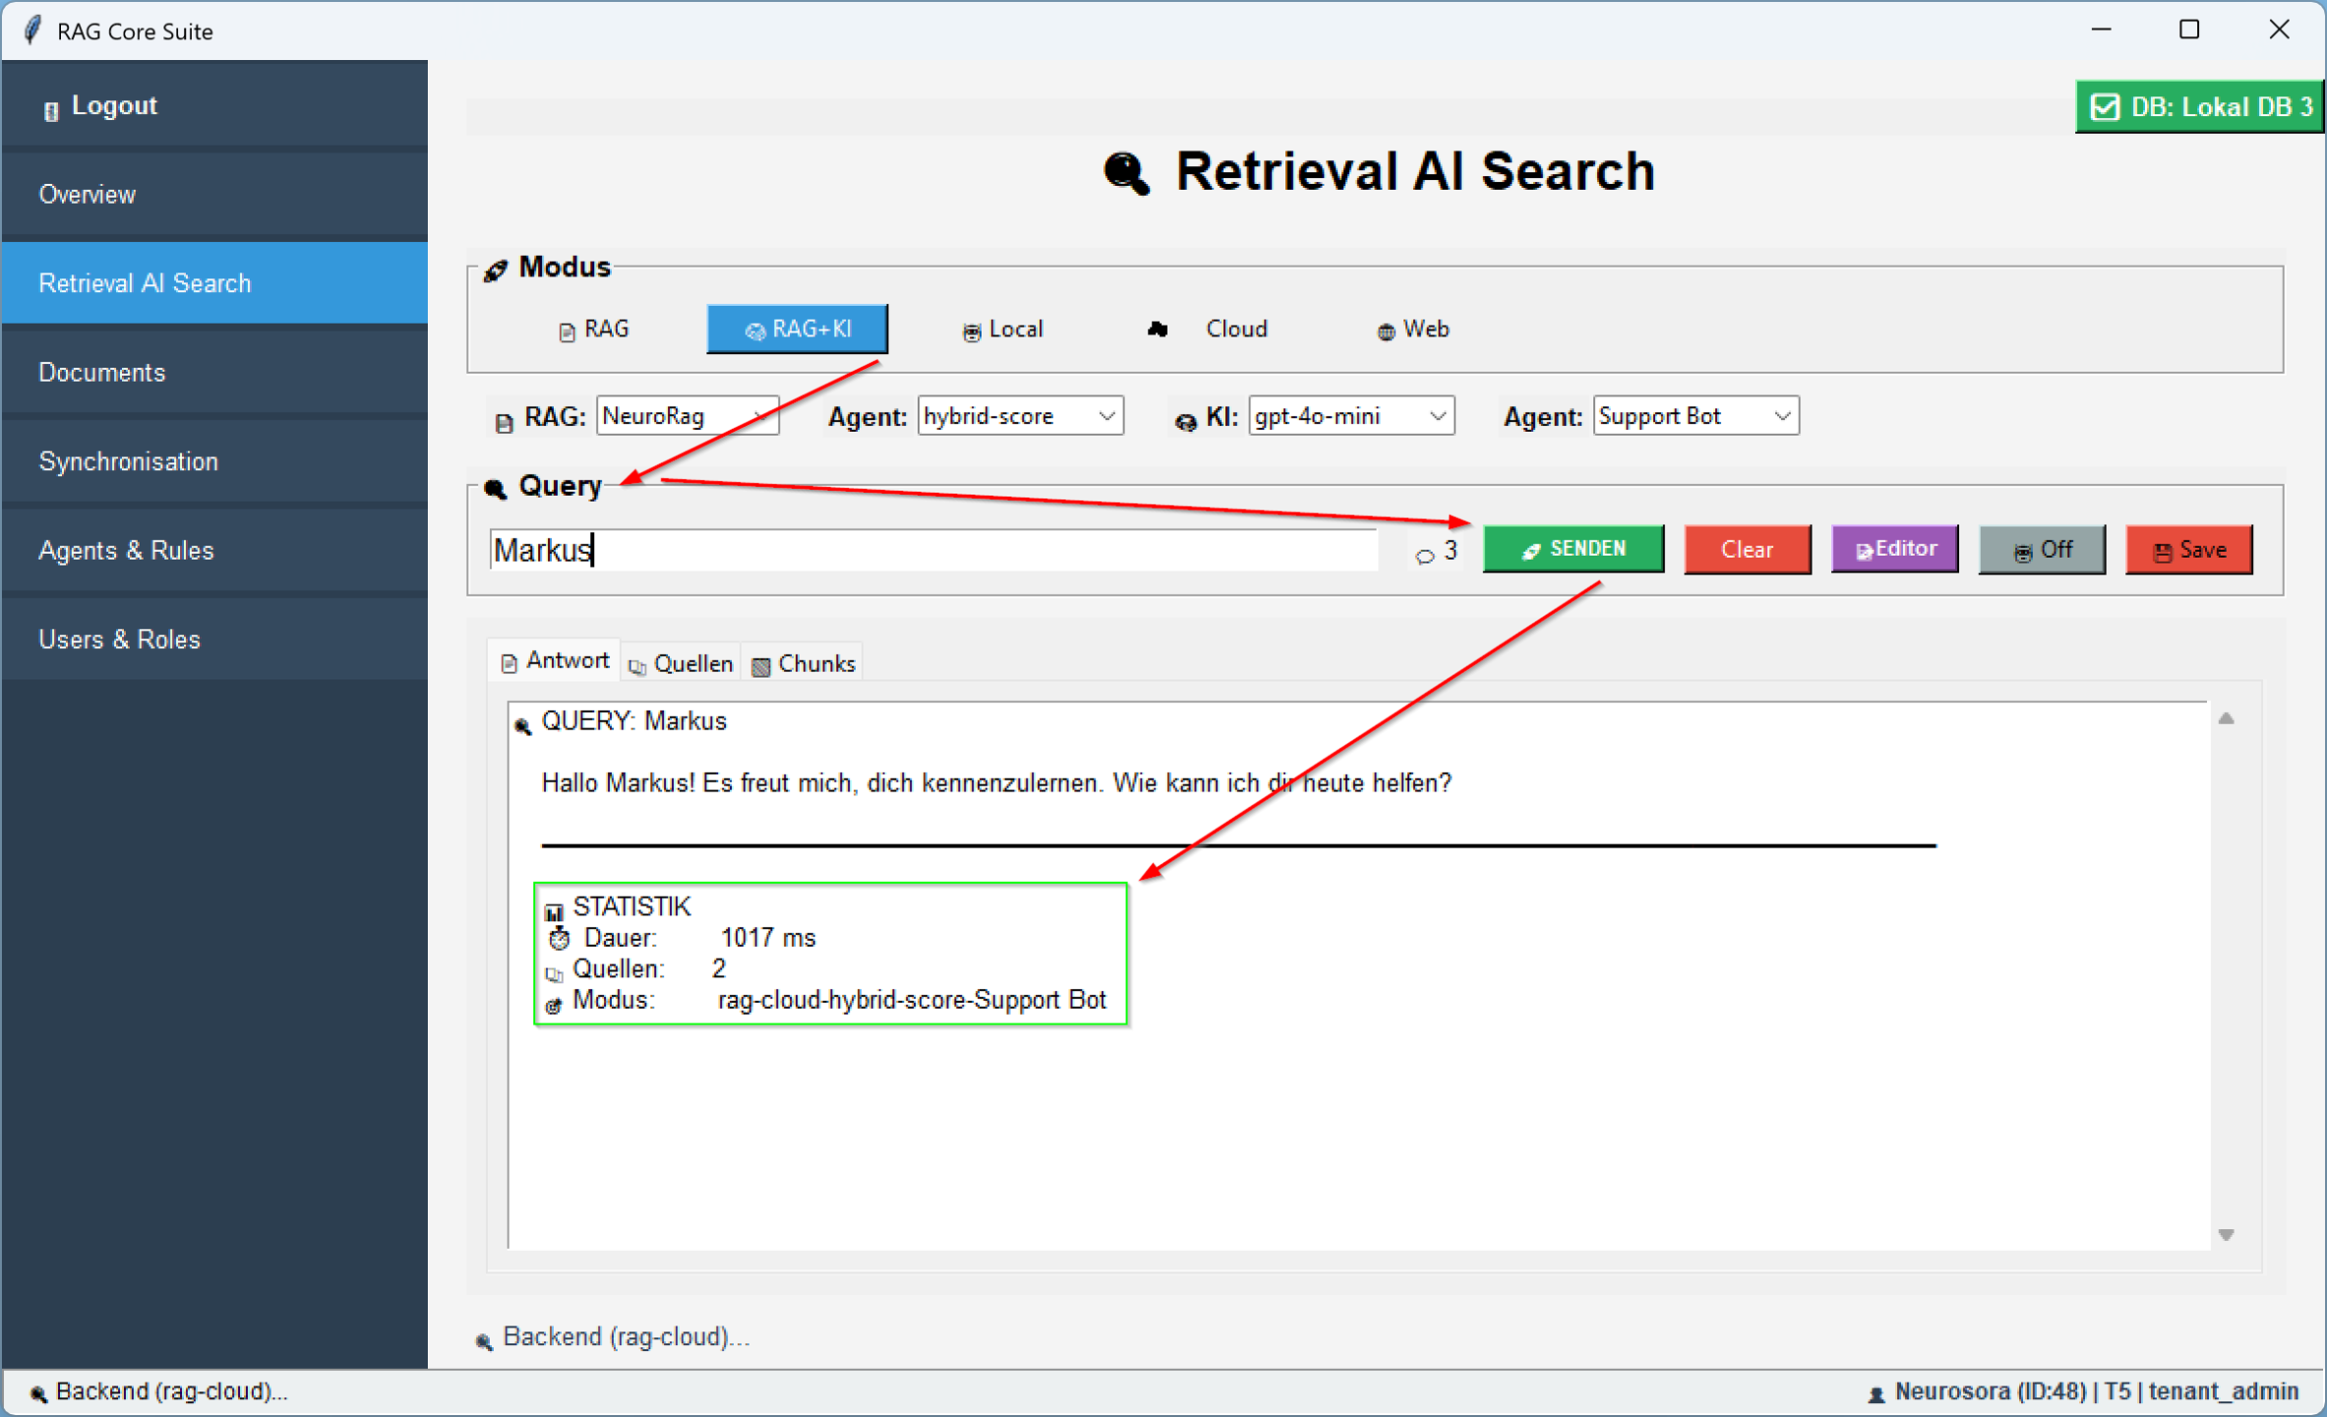This screenshot has height=1417, width=2327.
Task: Select the RAG mode option
Action: [593, 330]
